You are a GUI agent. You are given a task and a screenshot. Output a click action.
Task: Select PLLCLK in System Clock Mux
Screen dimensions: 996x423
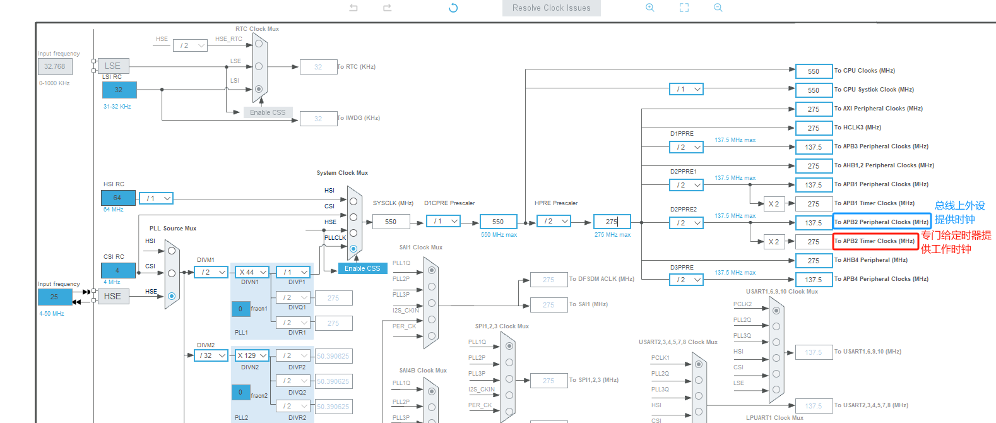click(353, 249)
